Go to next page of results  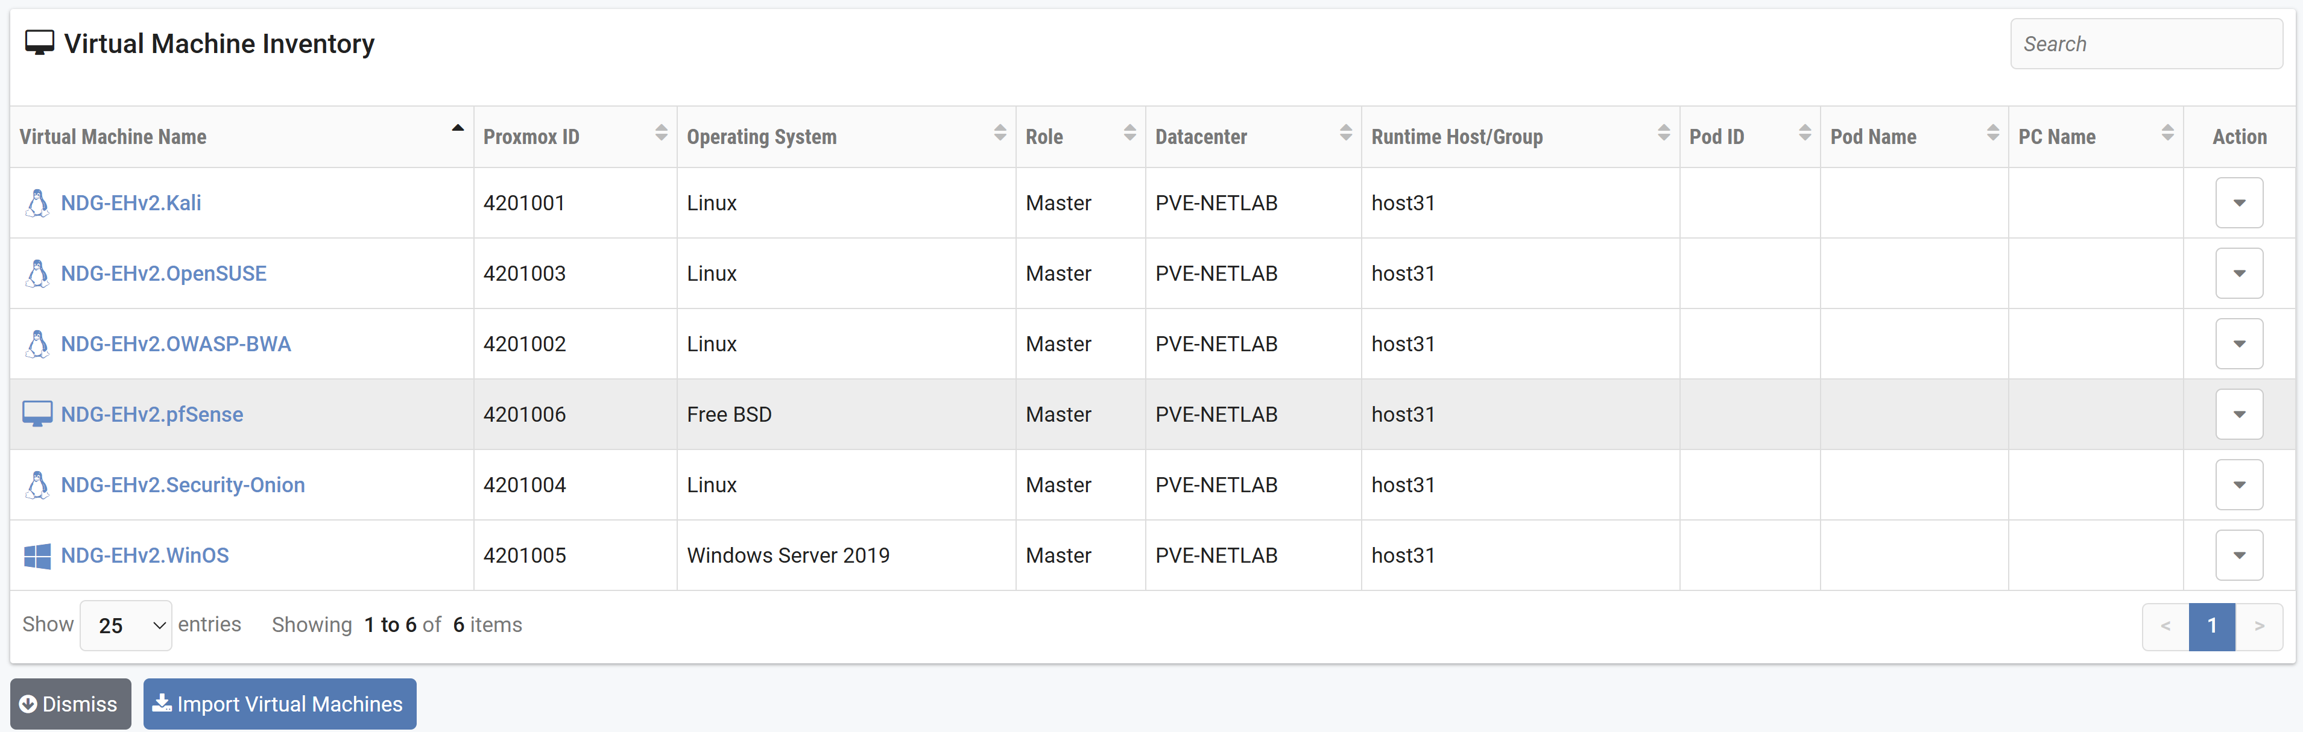[x=2259, y=627]
